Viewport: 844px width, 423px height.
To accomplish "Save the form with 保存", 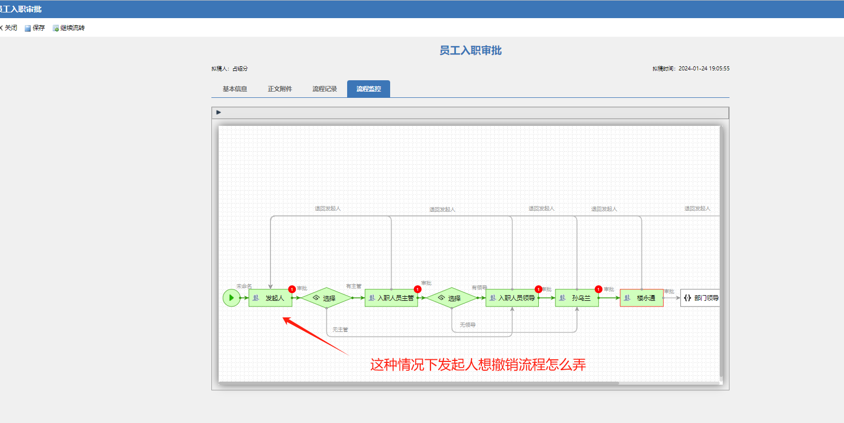I will pos(35,28).
